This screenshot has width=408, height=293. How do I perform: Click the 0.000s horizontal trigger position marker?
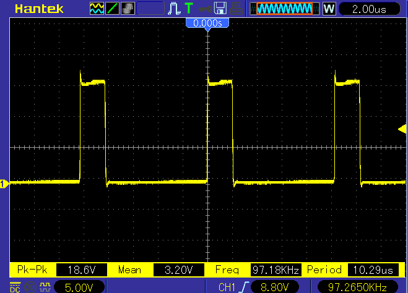pyautogui.click(x=207, y=23)
